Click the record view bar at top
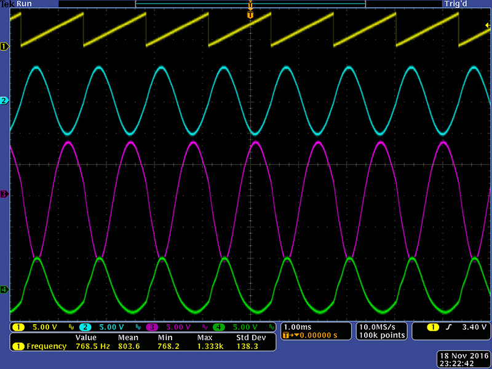This screenshot has height=369, width=492. click(x=250, y=4)
